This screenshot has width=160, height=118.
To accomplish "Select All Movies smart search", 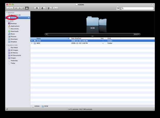I will [x=13, y=53].
